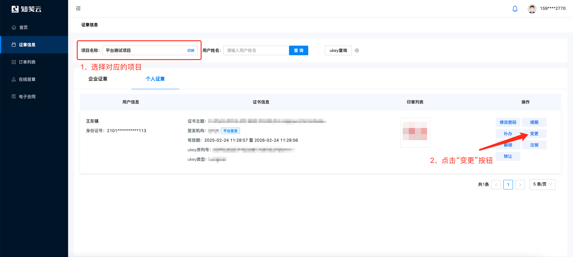Viewport: 573px width, 257px height.
Task: Click the 在线签章 stamp icon
Action: (x=14, y=79)
